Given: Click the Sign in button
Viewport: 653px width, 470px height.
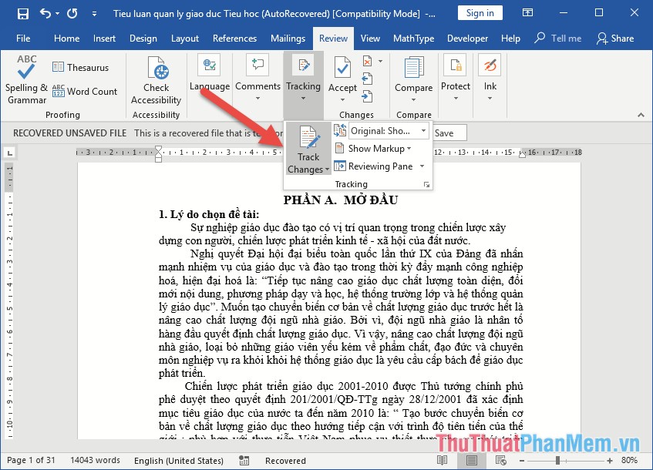Looking at the screenshot, I should [x=480, y=13].
